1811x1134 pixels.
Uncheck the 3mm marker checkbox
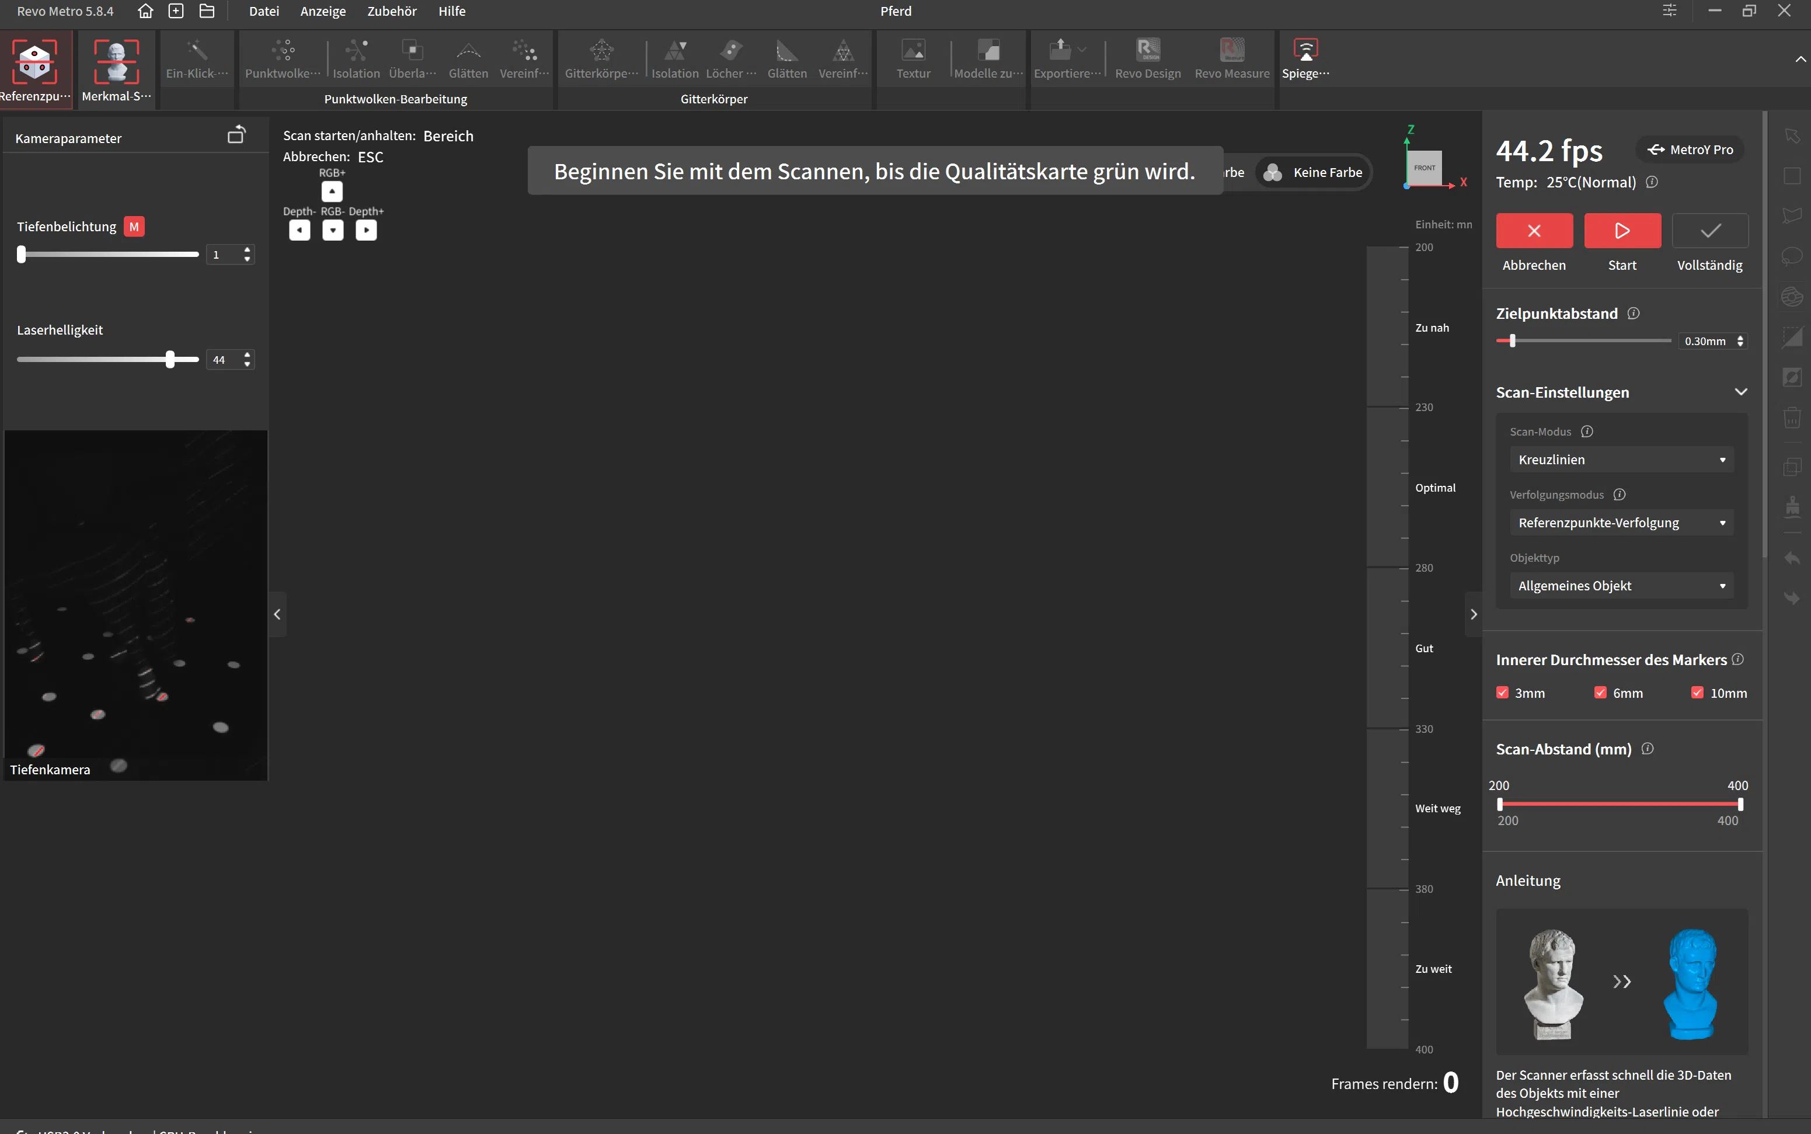tap(1502, 693)
